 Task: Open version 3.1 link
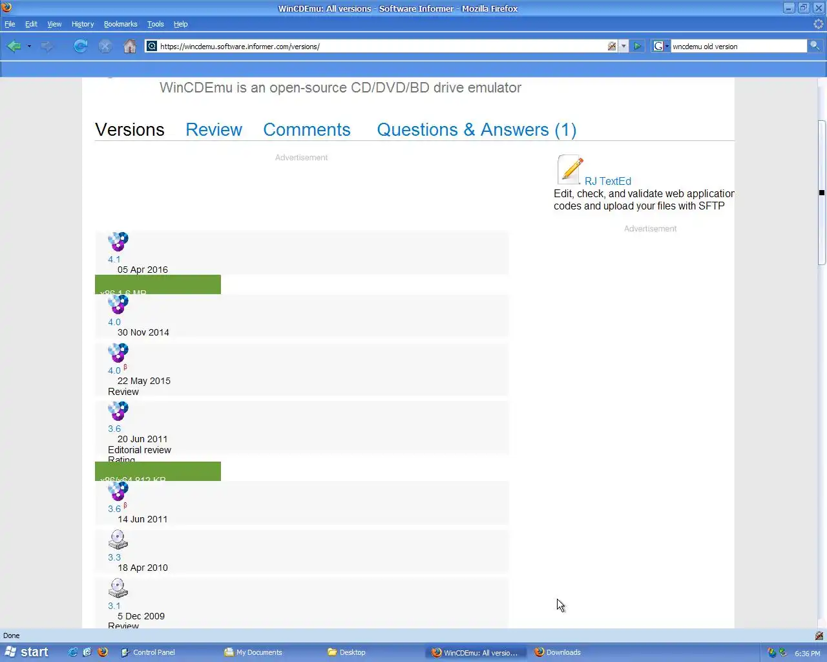click(114, 606)
